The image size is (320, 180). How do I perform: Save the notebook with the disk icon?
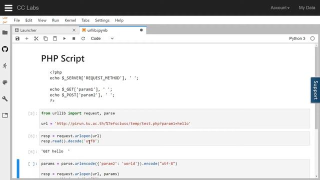17,38
